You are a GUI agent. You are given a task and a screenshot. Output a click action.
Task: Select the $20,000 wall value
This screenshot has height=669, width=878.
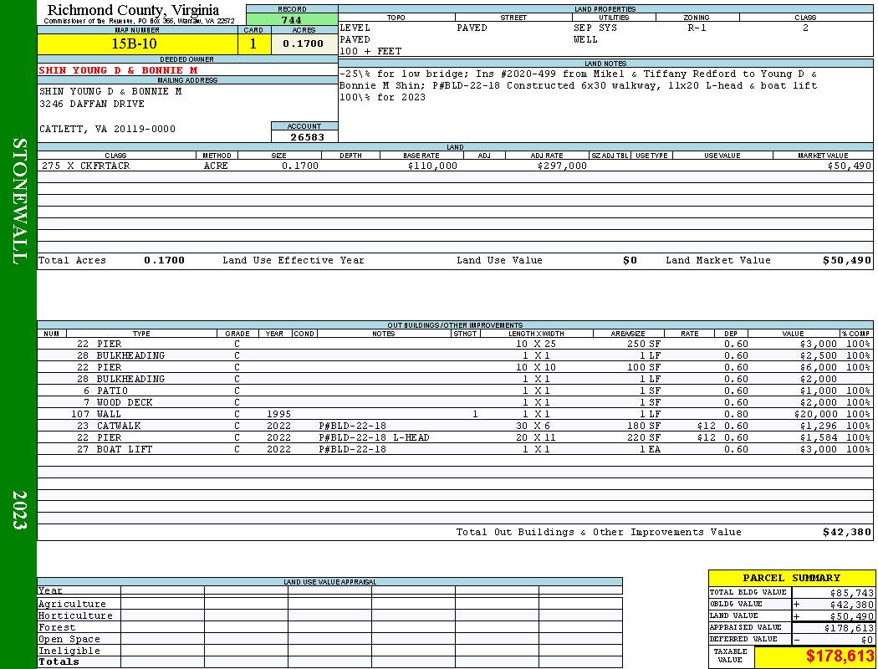pos(815,414)
